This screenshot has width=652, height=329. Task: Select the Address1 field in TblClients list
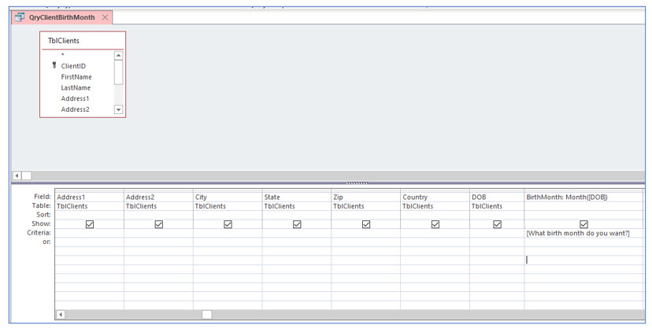coord(75,98)
